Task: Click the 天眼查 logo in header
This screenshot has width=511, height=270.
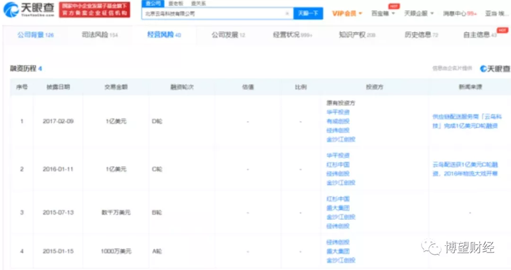Action: 29,9
